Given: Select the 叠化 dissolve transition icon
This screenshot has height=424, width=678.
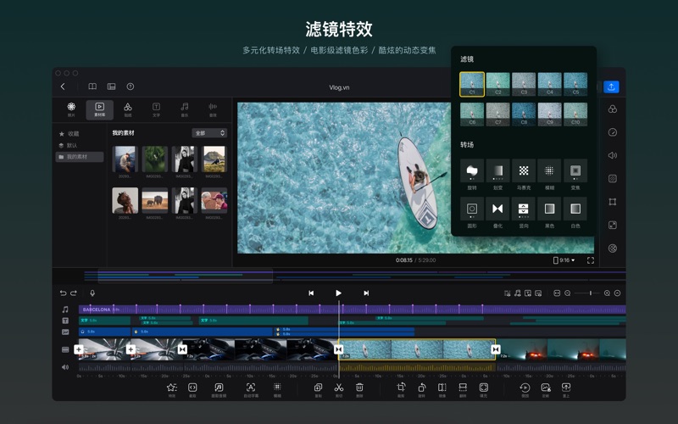Looking at the screenshot, I should (497, 209).
